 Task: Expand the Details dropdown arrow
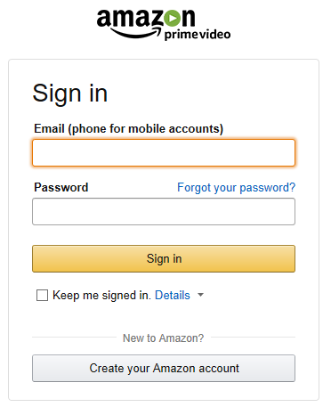(201, 295)
